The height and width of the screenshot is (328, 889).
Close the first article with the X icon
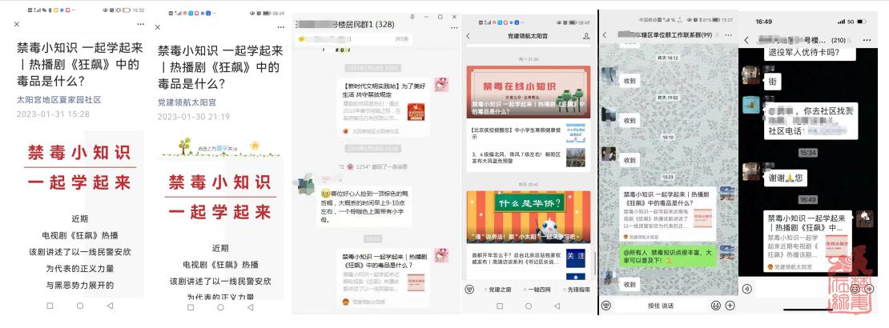point(18,24)
